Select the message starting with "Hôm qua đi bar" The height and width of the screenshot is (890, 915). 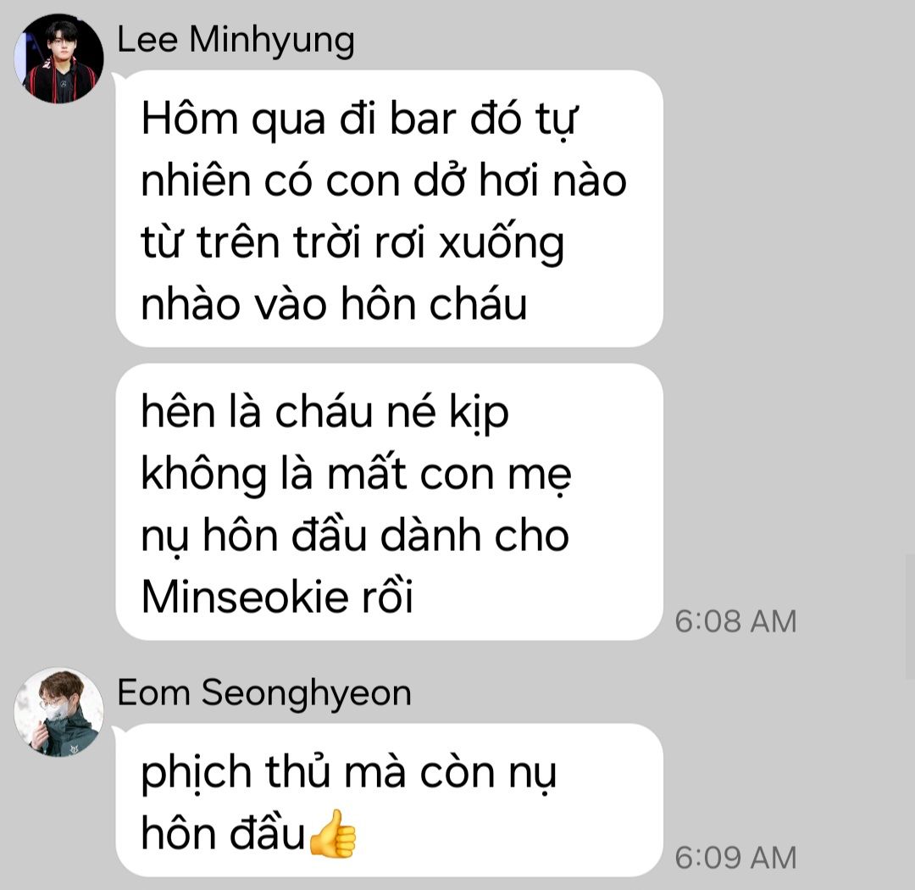point(389,209)
